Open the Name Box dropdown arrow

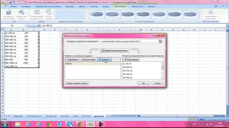tap(25, 26)
